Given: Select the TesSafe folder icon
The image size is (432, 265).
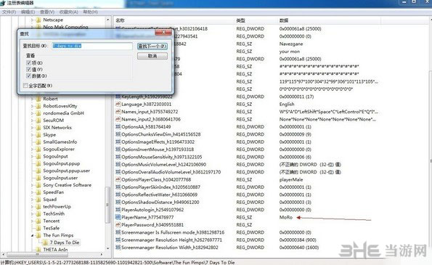Looking at the screenshot, I should click(x=38, y=228).
